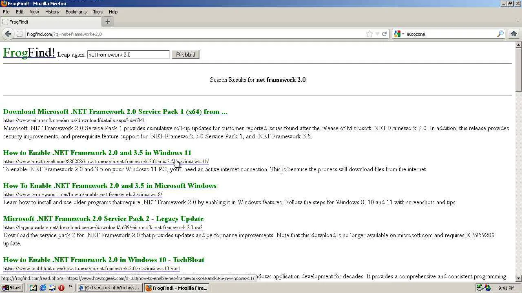Open Download Microsoft .NET Framework 2.0 SP1 result
522x293 pixels.
[115, 112]
